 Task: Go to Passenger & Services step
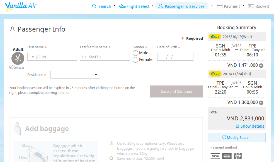[x=181, y=6]
